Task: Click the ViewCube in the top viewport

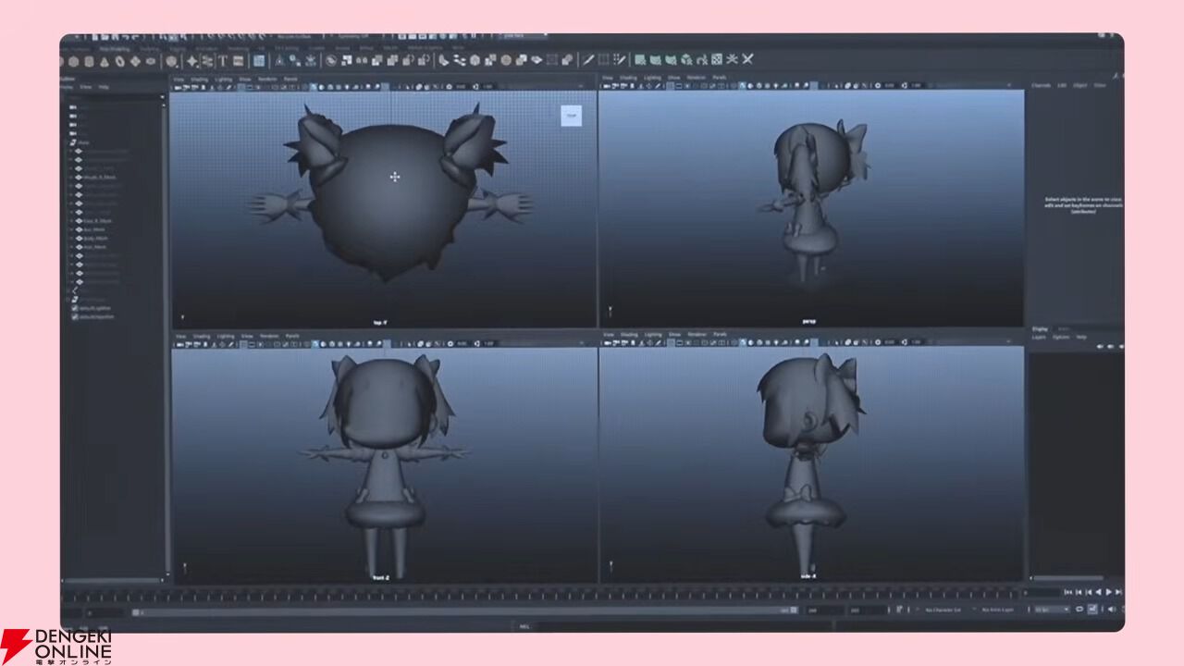Action: 571,116
